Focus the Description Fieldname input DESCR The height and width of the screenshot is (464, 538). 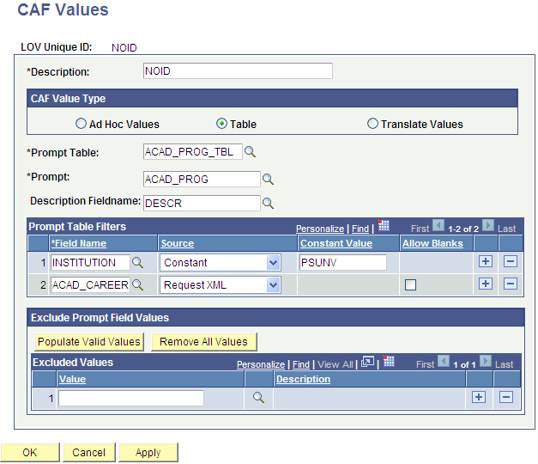202,203
